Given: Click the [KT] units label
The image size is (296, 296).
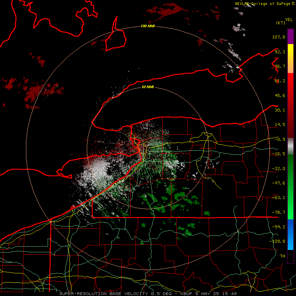Looking at the screenshot, I should pos(281,23).
